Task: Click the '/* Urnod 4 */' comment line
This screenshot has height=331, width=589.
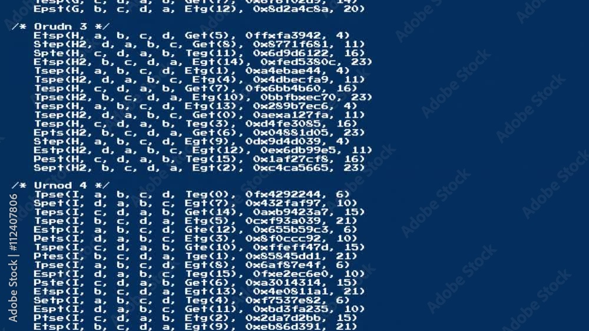Action: (61, 186)
